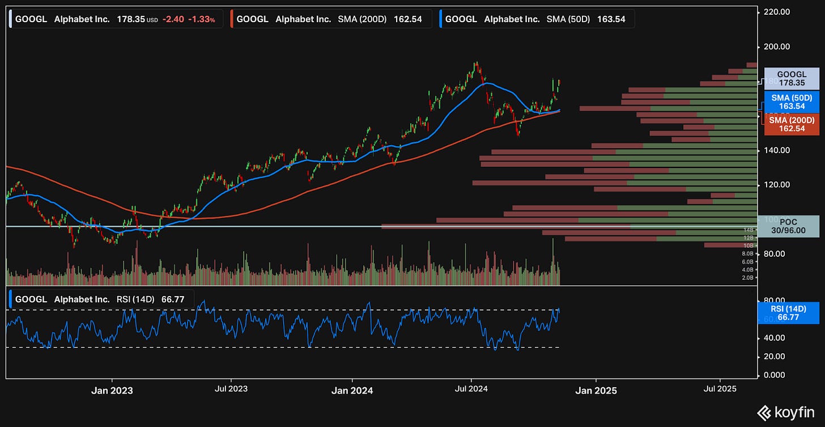The width and height of the screenshot is (825, 427).
Task: Click the -1.33% percent change value
Action: (x=202, y=19)
